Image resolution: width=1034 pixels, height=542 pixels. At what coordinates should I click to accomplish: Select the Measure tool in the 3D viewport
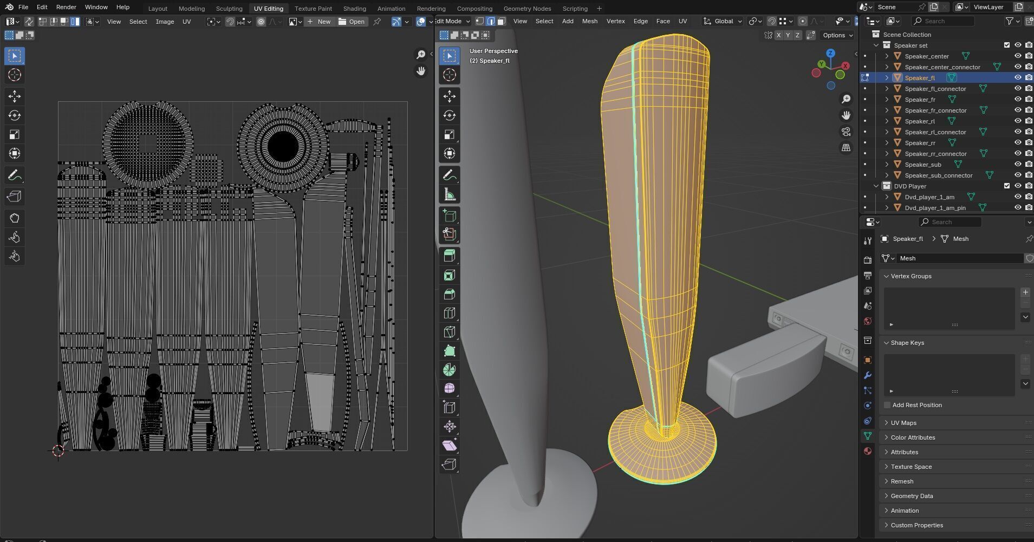[x=449, y=194]
